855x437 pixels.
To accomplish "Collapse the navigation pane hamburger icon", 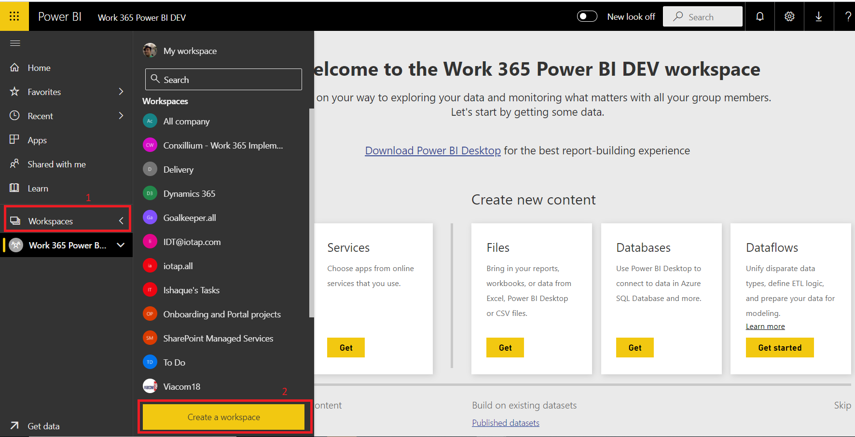I will pyautogui.click(x=15, y=43).
